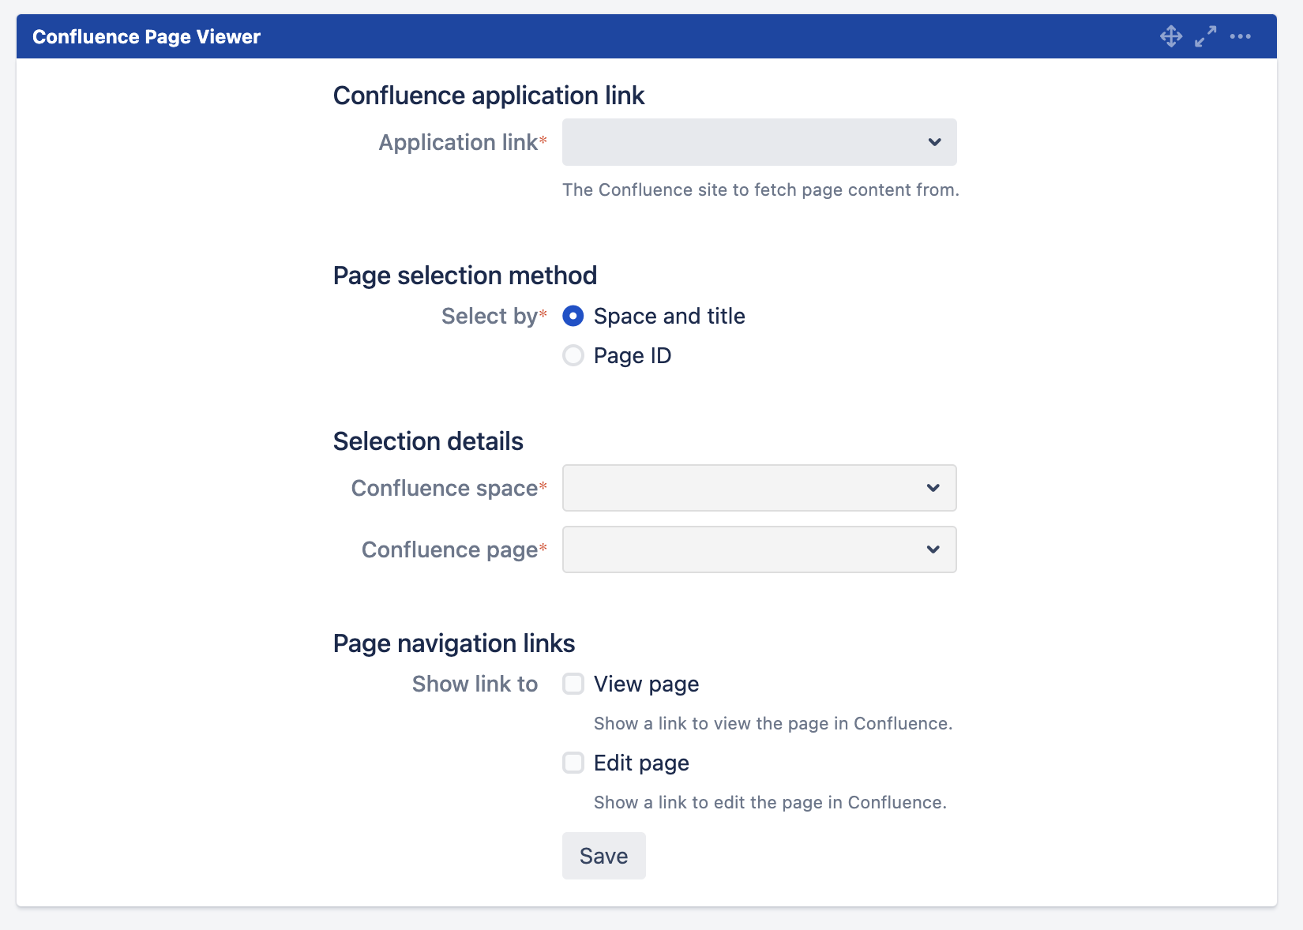Maximize the gadget with the expand arrows icon

pos(1206,36)
